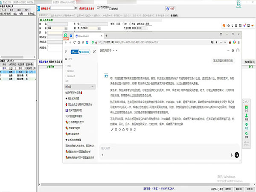Image resolution: width=256 pixels, height=192 pixels.
Task: Open address bar chevron dropdown
Action: point(225,42)
